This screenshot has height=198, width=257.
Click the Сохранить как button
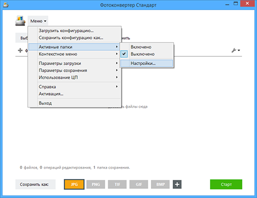(x=35, y=184)
